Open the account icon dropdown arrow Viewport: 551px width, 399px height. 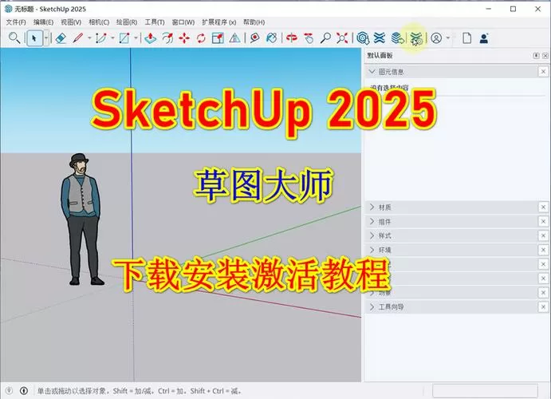pos(448,38)
